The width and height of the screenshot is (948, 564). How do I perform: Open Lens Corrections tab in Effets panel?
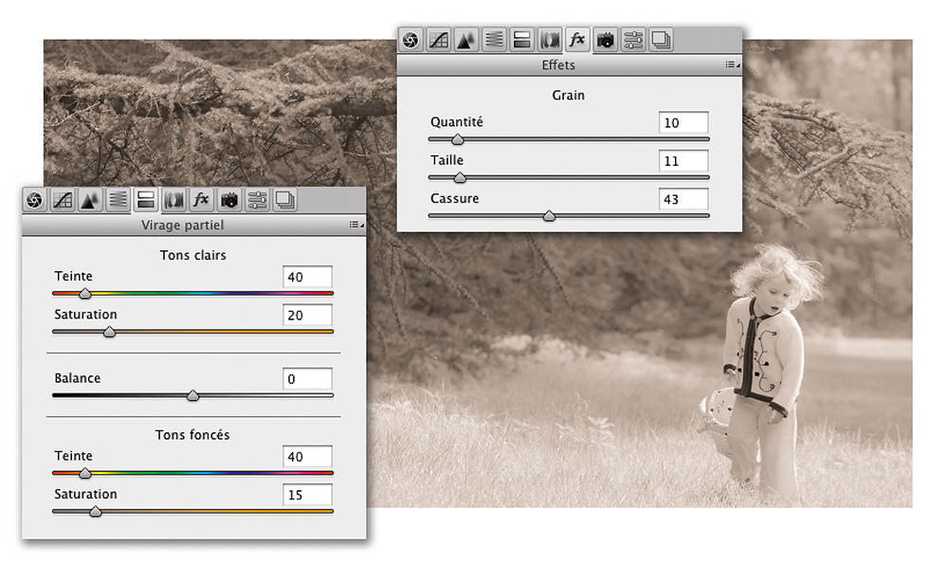coord(550,41)
